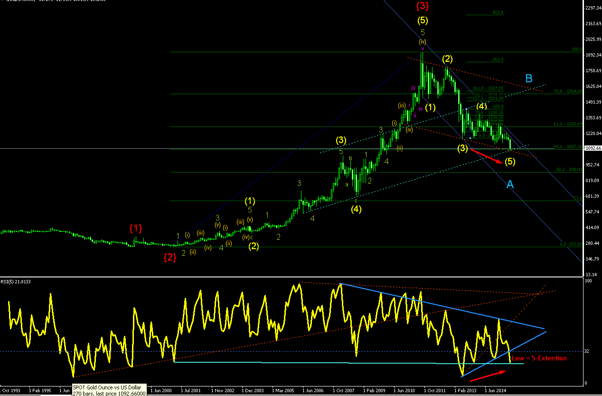Click the '1 Feb 2013' date label
Viewport: 602px width, 396px height.
[x=465, y=390]
